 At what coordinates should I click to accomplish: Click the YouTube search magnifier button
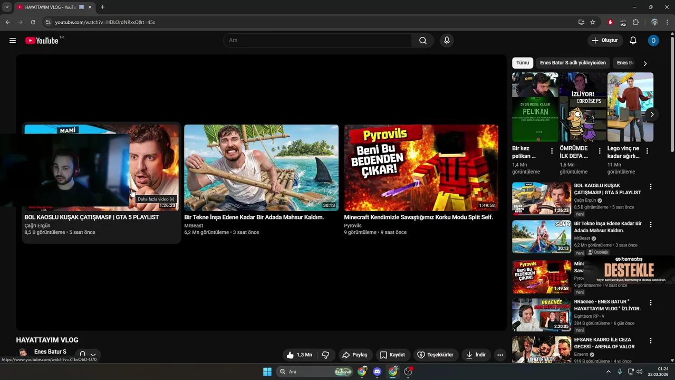tap(423, 41)
